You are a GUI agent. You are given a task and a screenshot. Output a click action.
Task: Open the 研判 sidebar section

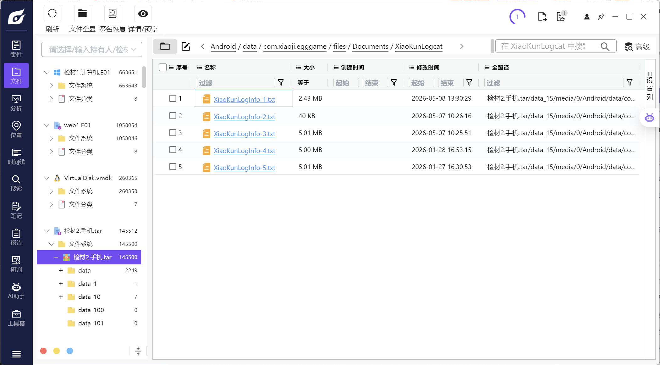coord(16,264)
